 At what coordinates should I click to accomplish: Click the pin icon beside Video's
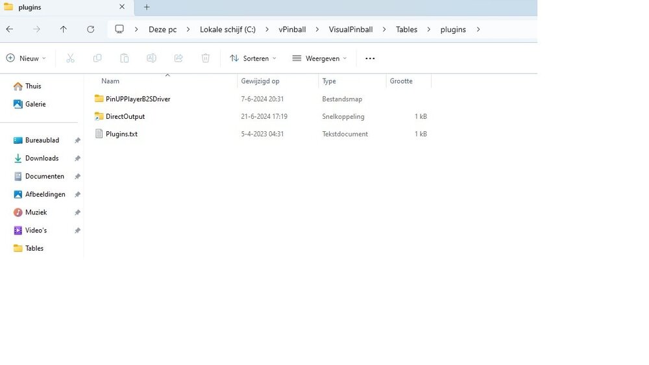(x=77, y=231)
